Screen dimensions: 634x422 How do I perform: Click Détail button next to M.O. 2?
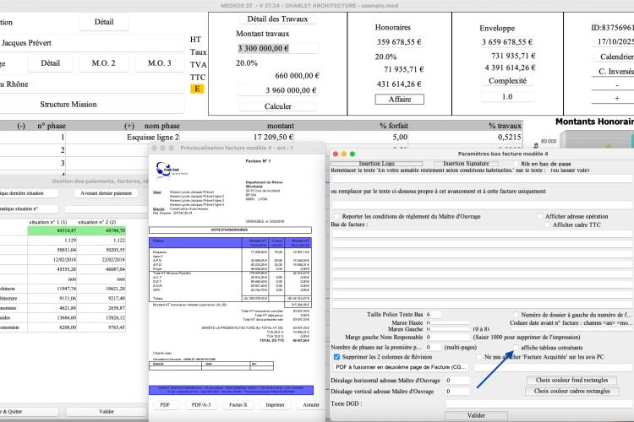[50, 63]
